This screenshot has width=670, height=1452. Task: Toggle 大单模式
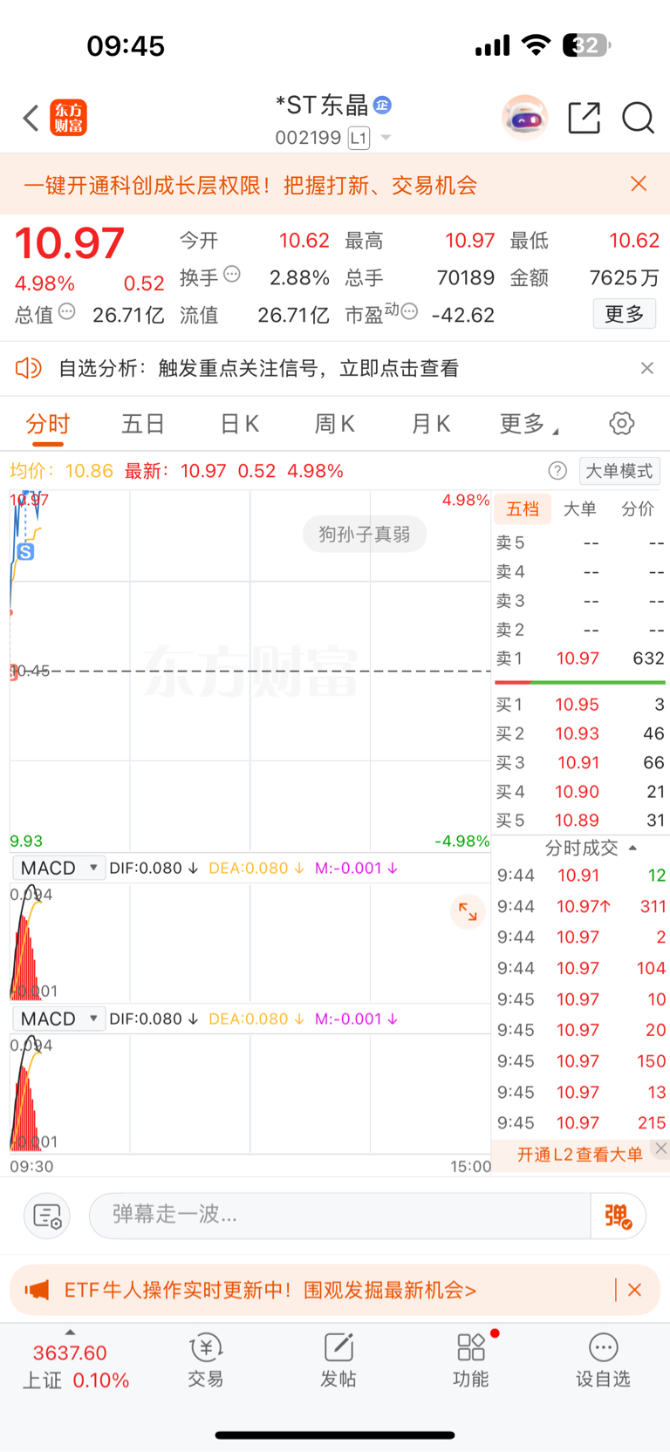(x=619, y=471)
